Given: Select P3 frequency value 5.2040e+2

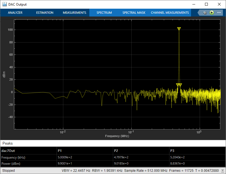Looking at the screenshot, I should pyautogui.click(x=178, y=157).
